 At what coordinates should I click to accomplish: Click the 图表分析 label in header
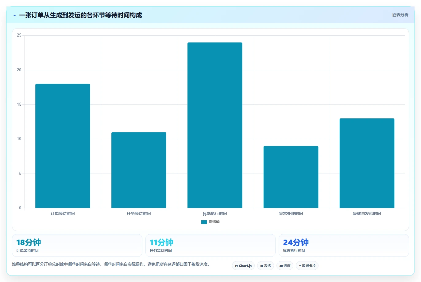click(x=400, y=15)
